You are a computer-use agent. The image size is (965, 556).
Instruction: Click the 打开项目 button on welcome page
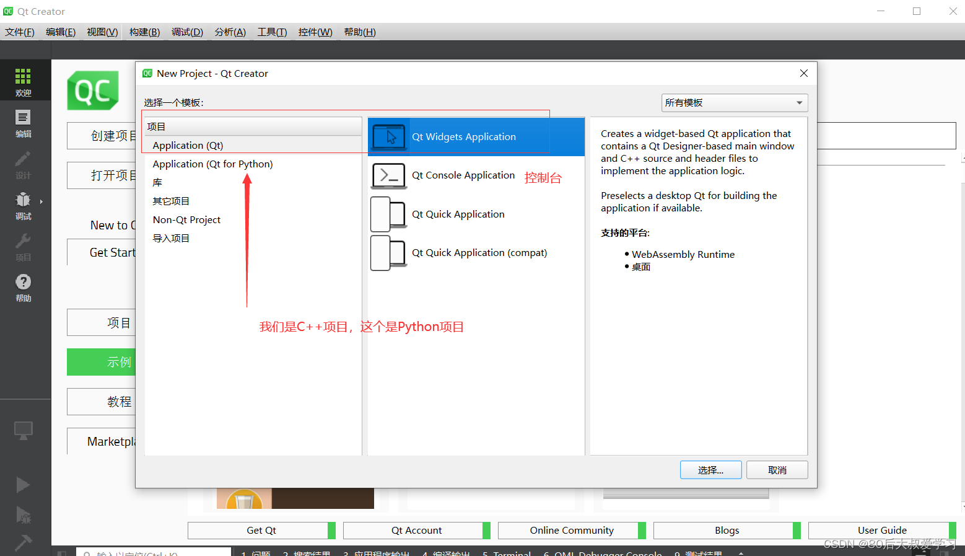102,175
